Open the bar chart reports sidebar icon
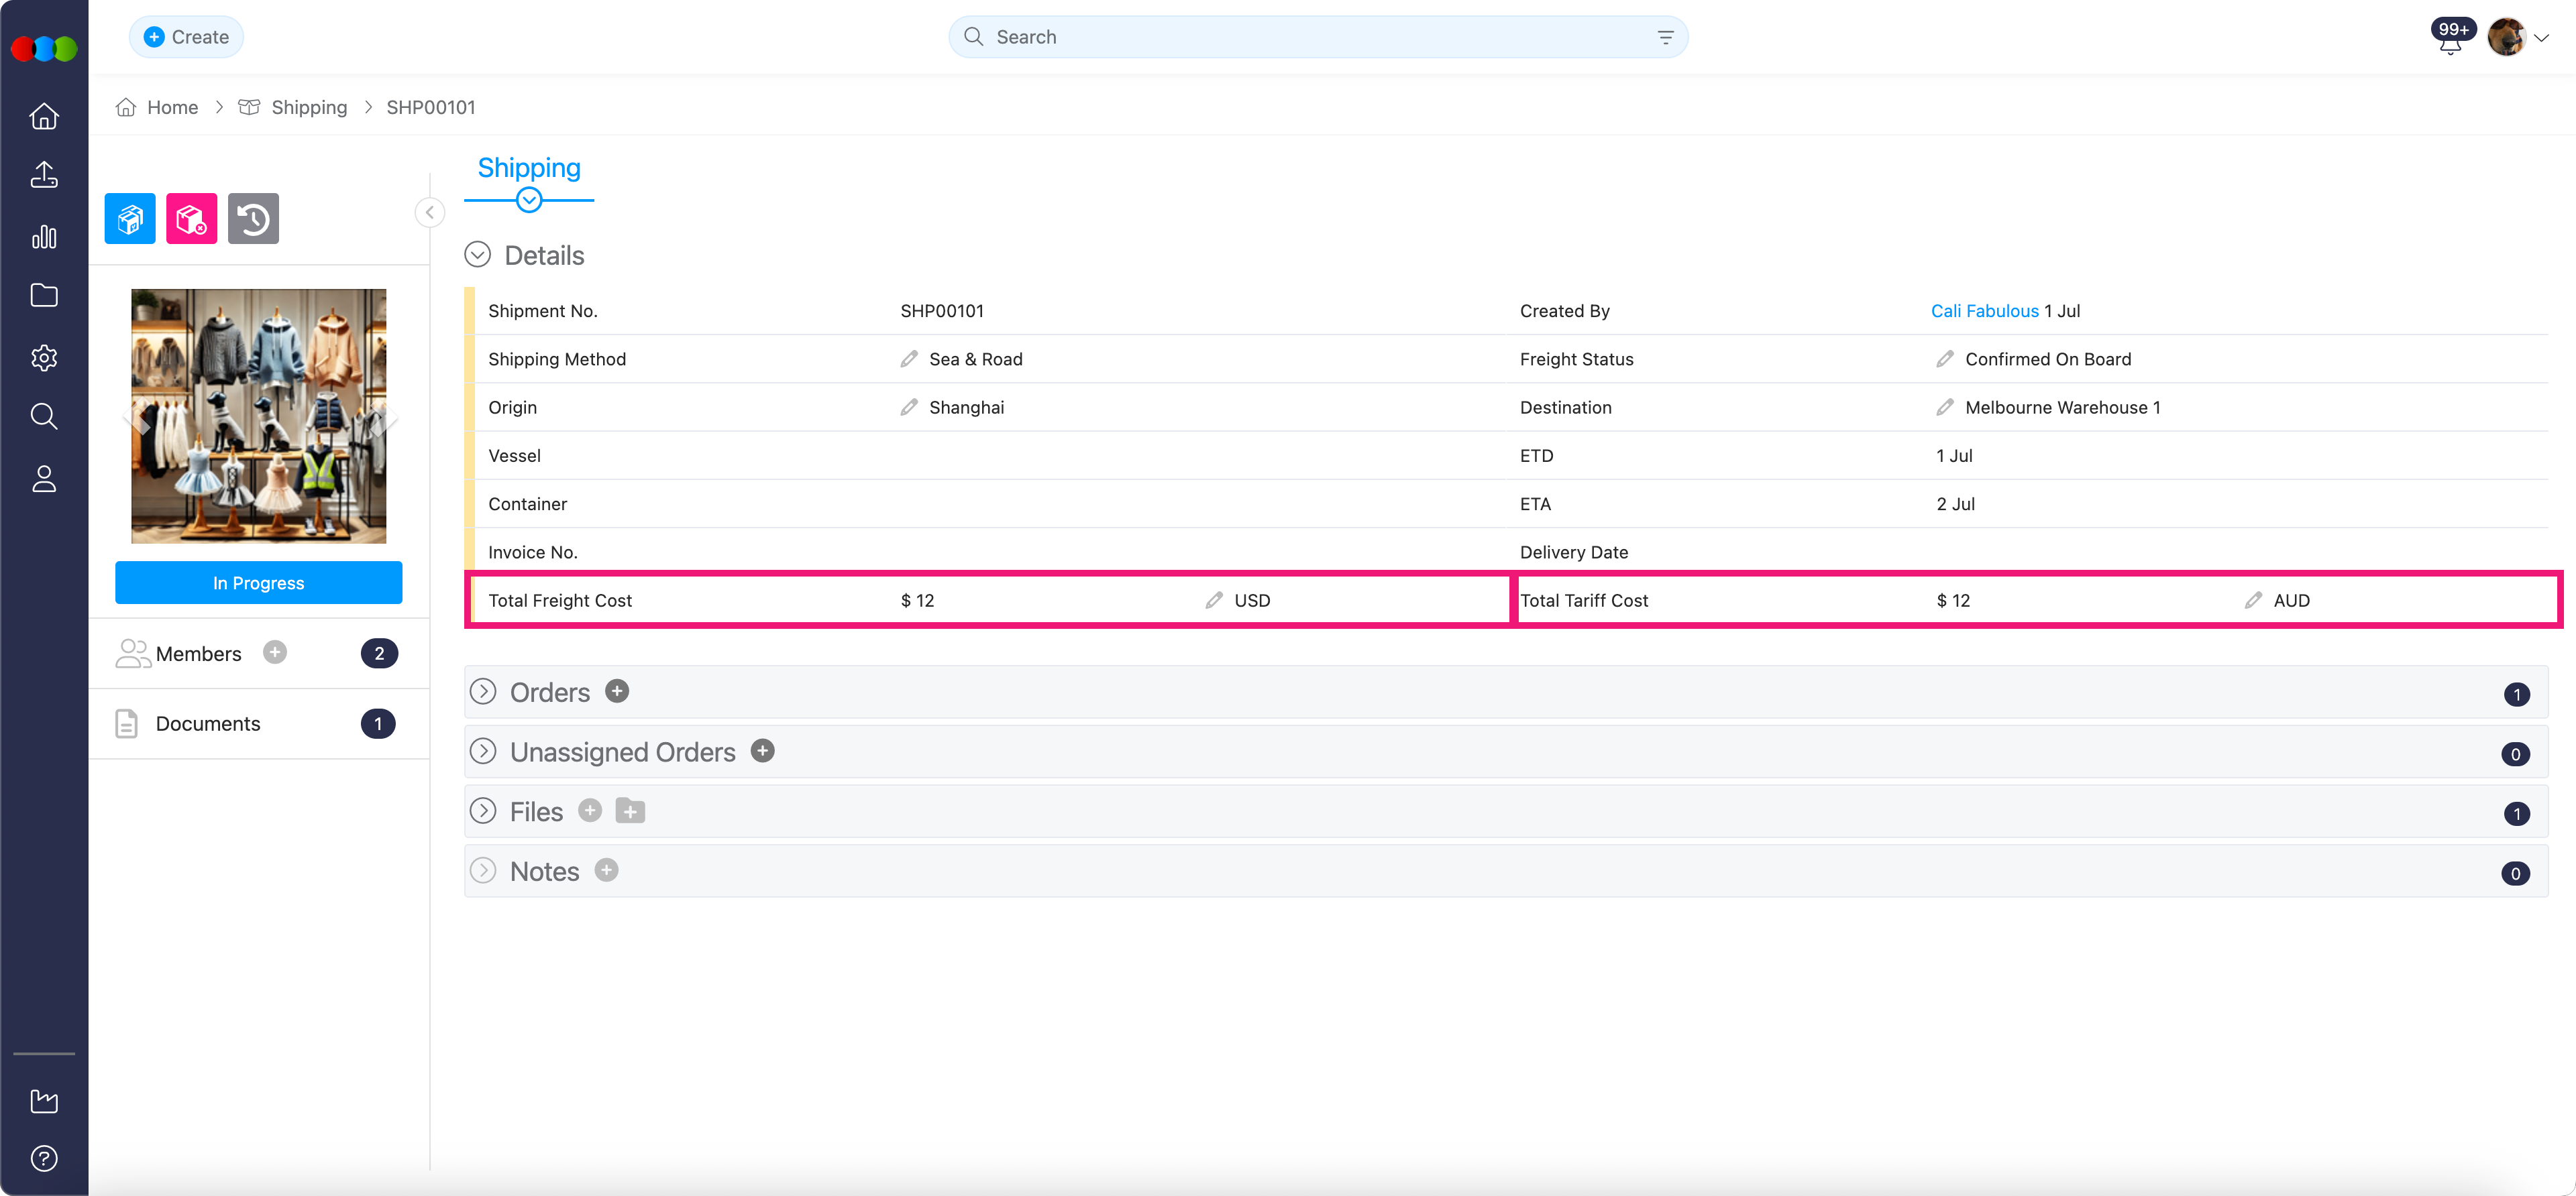This screenshot has height=1196, width=2576. click(44, 237)
